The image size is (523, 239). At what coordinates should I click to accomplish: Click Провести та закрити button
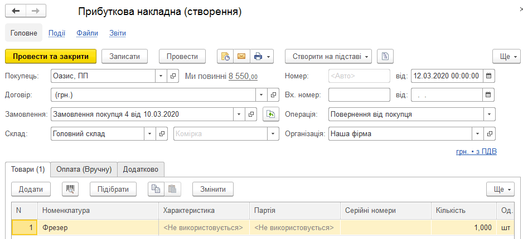click(51, 57)
